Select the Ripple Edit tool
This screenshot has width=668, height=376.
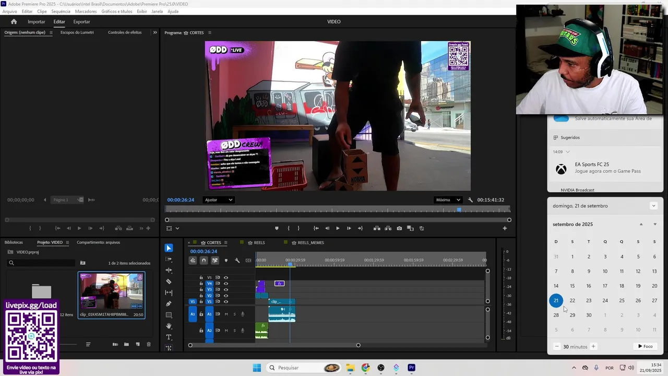tap(169, 270)
